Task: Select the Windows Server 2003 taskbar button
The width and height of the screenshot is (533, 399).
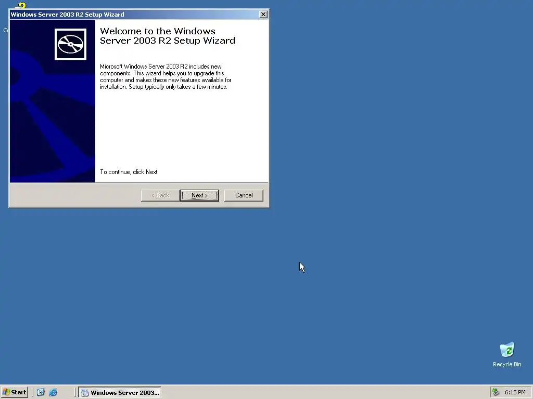Action: click(x=120, y=393)
